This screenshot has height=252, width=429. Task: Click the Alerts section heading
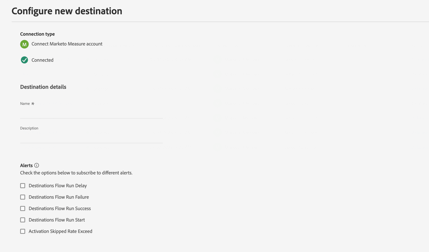tap(26, 165)
